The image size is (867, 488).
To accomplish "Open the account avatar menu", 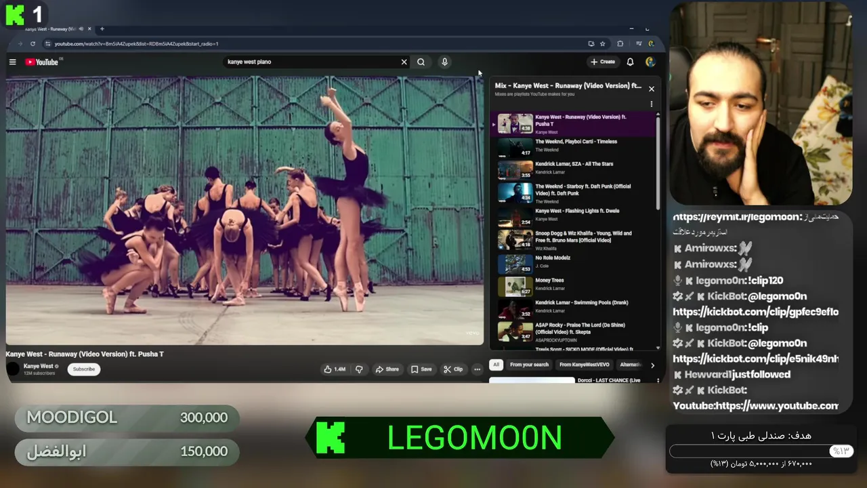I will 650,62.
